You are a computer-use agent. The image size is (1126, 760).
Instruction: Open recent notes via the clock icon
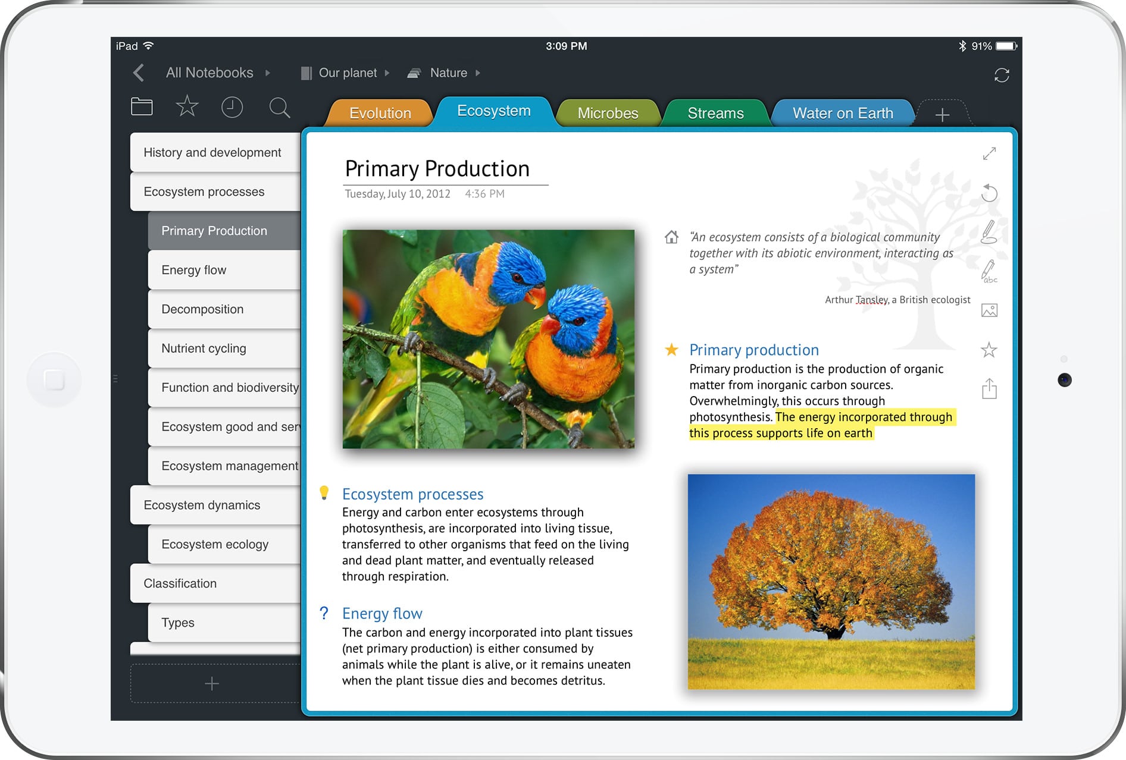coord(232,107)
